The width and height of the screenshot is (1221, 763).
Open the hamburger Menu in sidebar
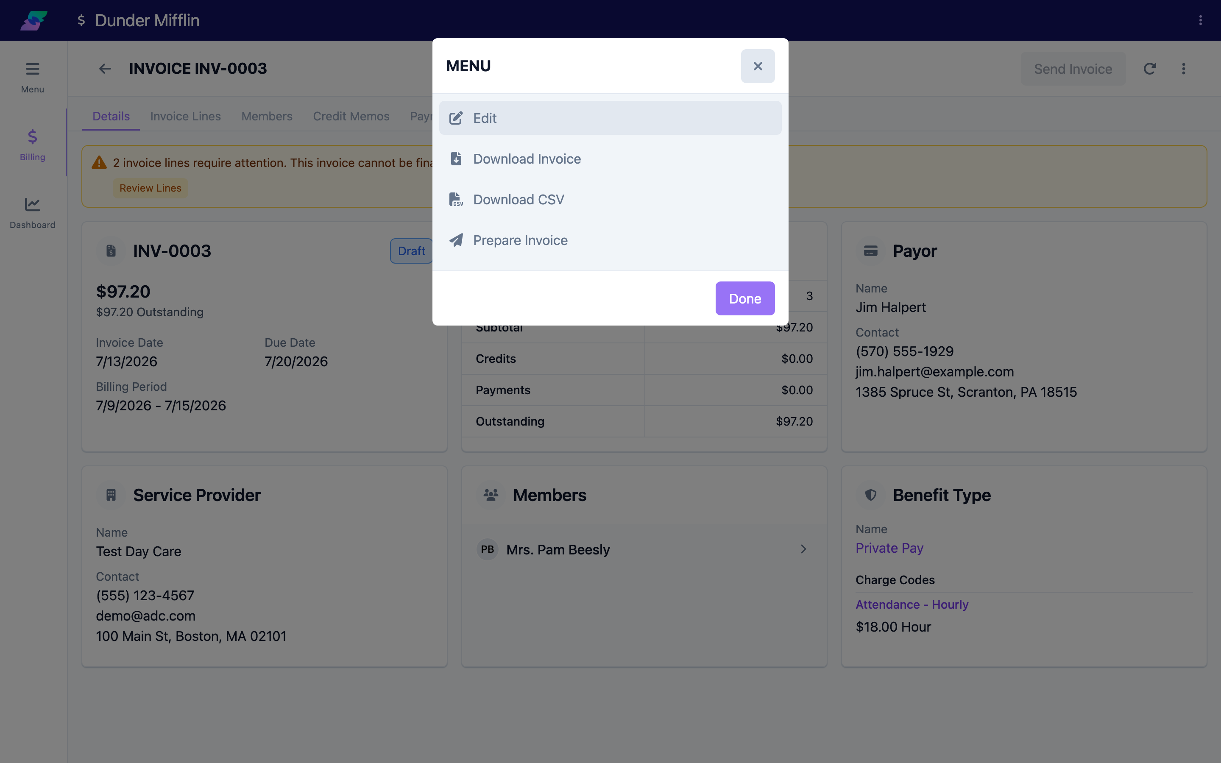(32, 78)
